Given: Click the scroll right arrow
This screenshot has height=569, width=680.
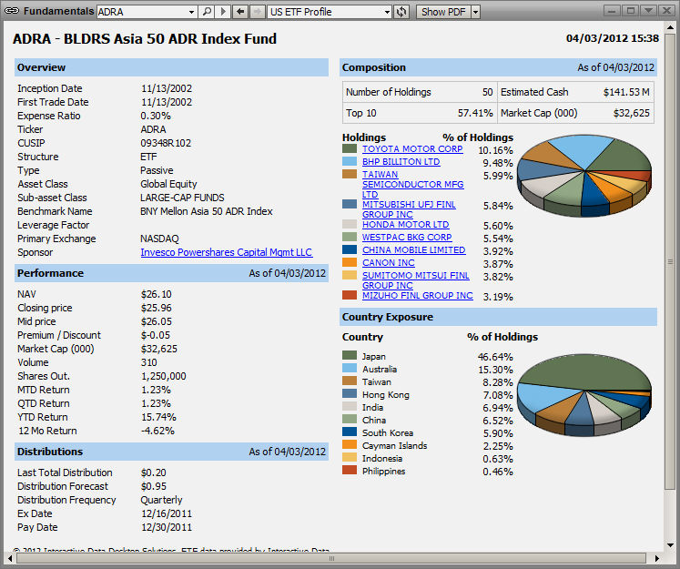Looking at the screenshot, I should point(656,559).
